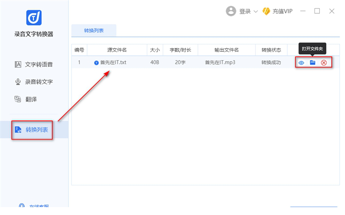Maximize the application window
The height and width of the screenshot is (215, 345).
(x=317, y=11)
